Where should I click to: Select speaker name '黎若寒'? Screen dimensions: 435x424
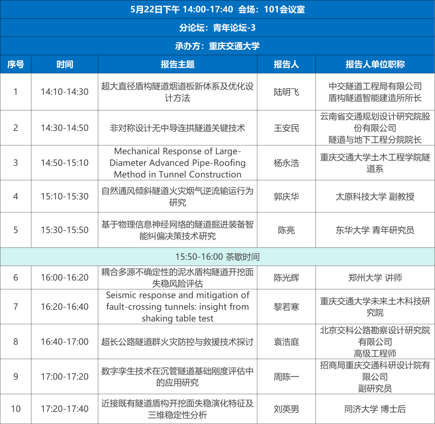pos(286,307)
